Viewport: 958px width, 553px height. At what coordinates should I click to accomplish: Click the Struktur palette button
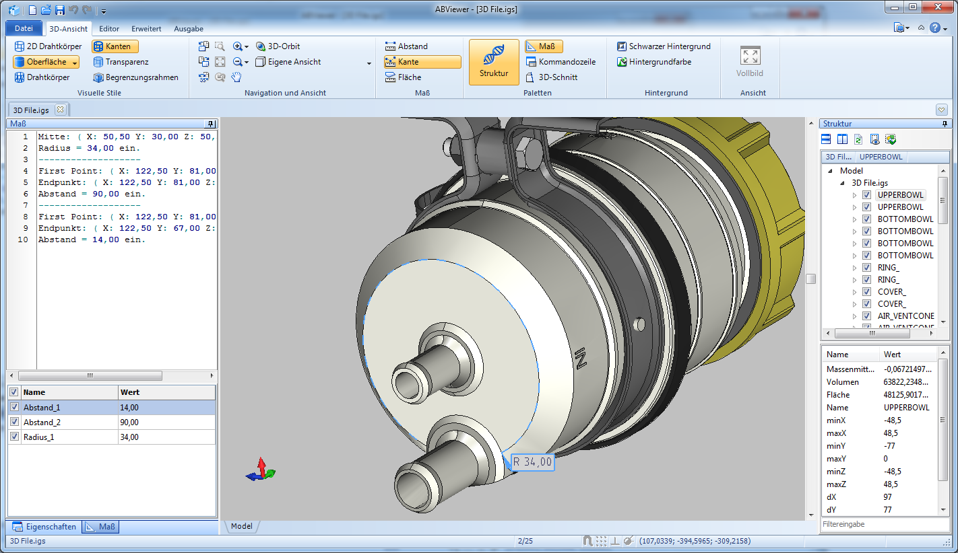coord(494,62)
